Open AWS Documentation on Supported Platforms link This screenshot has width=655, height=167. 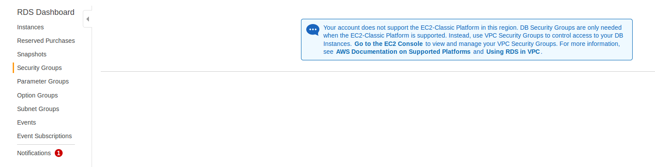pyautogui.click(x=403, y=52)
